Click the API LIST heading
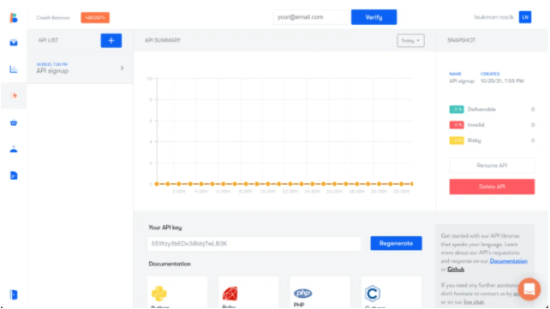This screenshot has width=550, height=309. [49, 40]
